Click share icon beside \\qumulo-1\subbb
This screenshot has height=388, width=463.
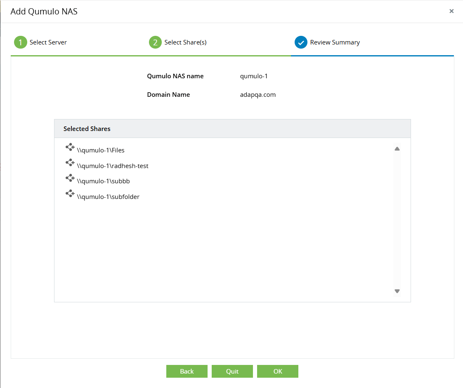tap(70, 178)
